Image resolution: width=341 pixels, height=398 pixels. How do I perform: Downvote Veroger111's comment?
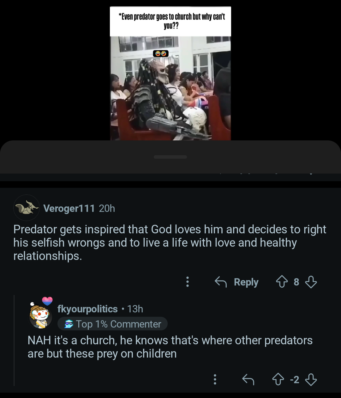(311, 282)
